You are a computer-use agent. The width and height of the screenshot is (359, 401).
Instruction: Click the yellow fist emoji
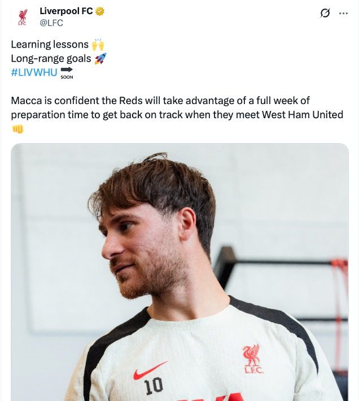[17, 129]
